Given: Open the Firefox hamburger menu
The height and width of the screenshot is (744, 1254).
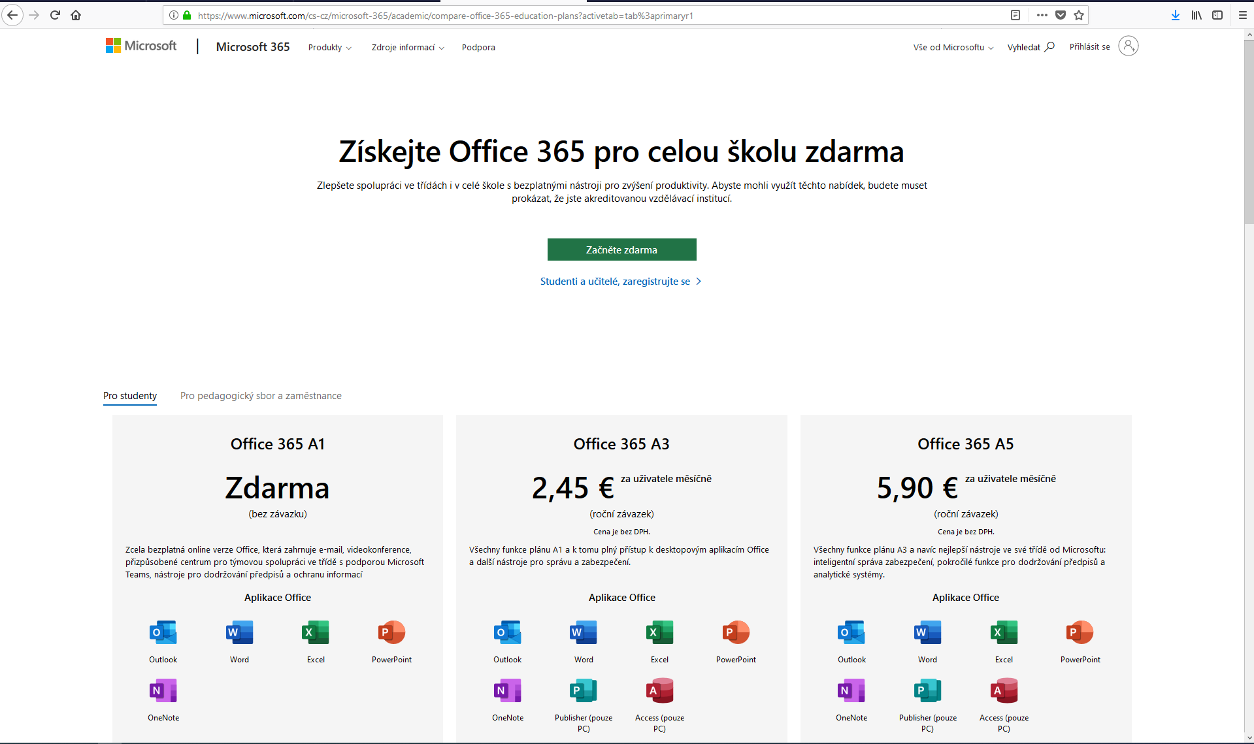Looking at the screenshot, I should [x=1243, y=15].
